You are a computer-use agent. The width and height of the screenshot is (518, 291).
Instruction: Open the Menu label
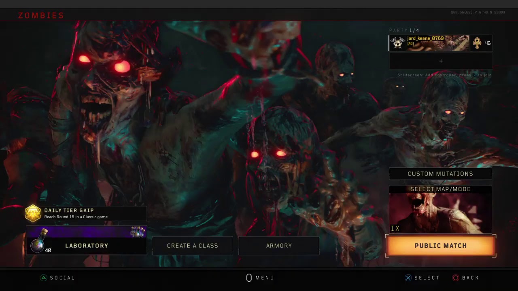coord(265,278)
